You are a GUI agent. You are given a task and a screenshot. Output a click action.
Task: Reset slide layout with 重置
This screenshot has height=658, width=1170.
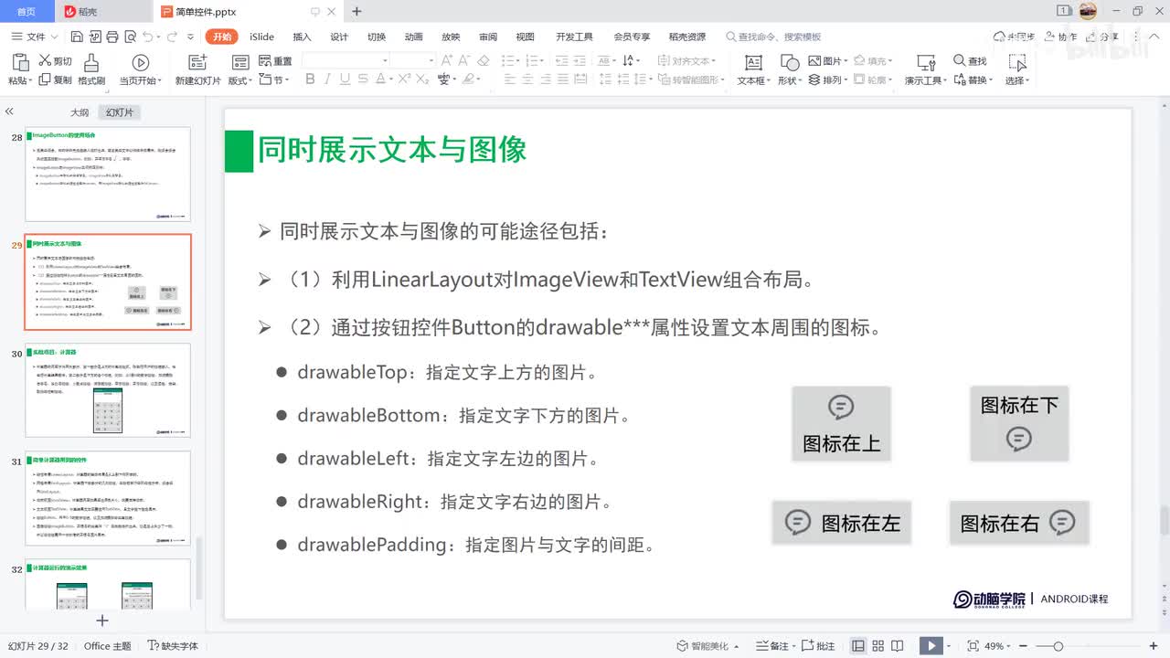[275, 61]
